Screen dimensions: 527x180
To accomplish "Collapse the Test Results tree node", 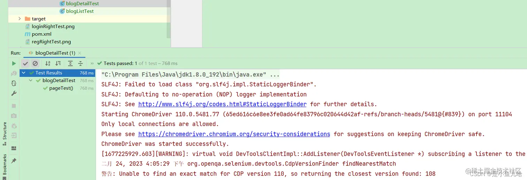I will point(24,73).
